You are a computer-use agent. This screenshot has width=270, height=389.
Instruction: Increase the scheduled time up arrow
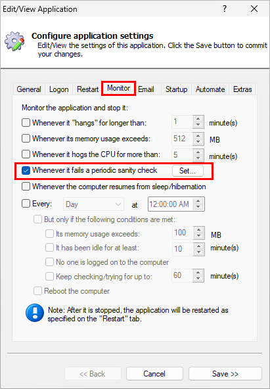click(x=198, y=201)
